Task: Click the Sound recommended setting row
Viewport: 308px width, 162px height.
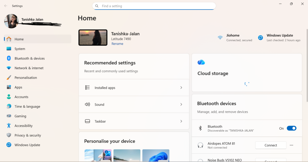Action: 134,105
